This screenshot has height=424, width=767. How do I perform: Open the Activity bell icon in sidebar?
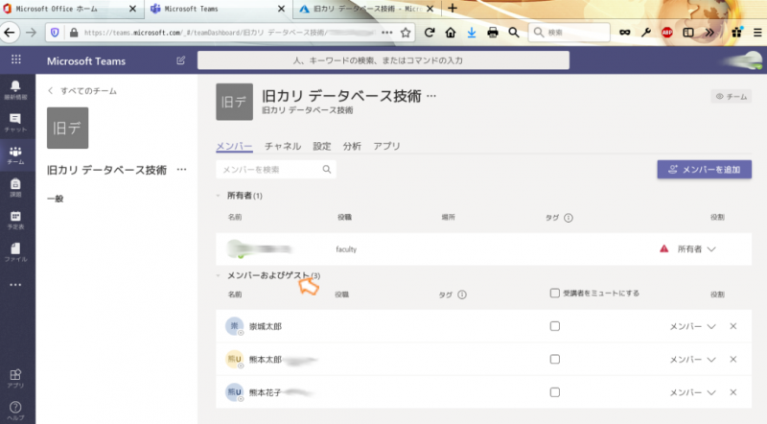pos(15,90)
